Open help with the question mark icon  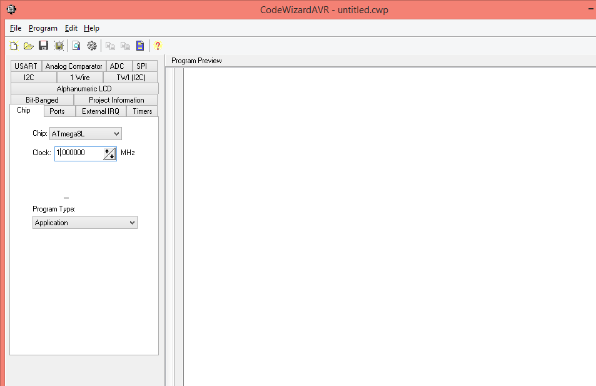click(158, 46)
